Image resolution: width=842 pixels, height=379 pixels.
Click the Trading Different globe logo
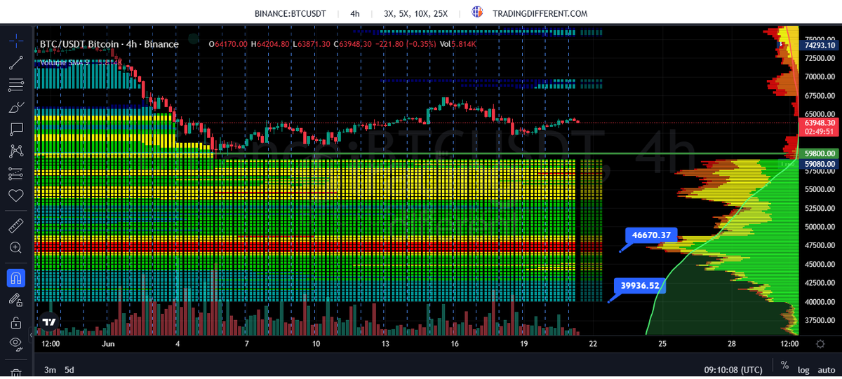(x=478, y=13)
